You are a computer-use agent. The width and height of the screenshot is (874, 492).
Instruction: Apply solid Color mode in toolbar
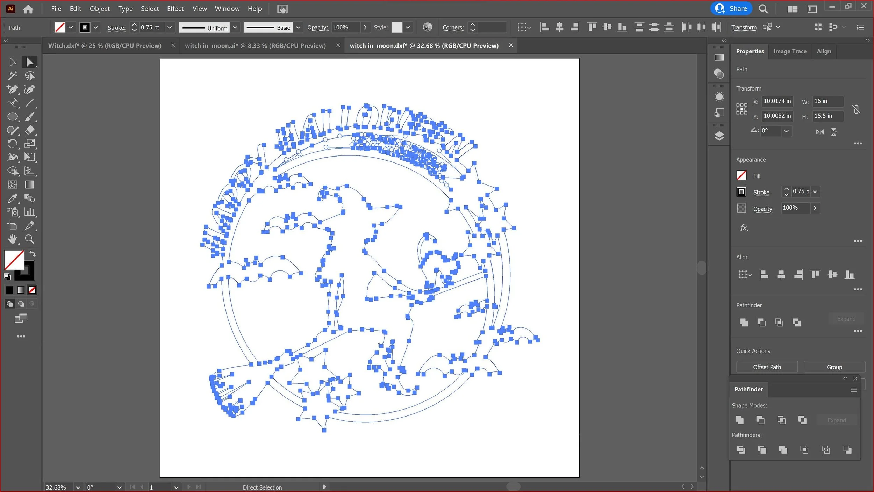(x=9, y=290)
